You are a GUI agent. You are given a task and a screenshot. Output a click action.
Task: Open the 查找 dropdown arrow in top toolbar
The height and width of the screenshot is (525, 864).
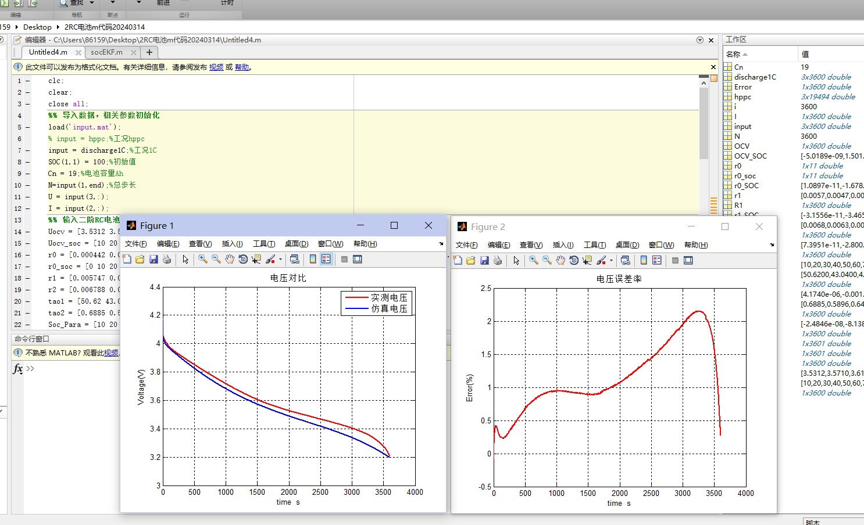[x=92, y=3]
